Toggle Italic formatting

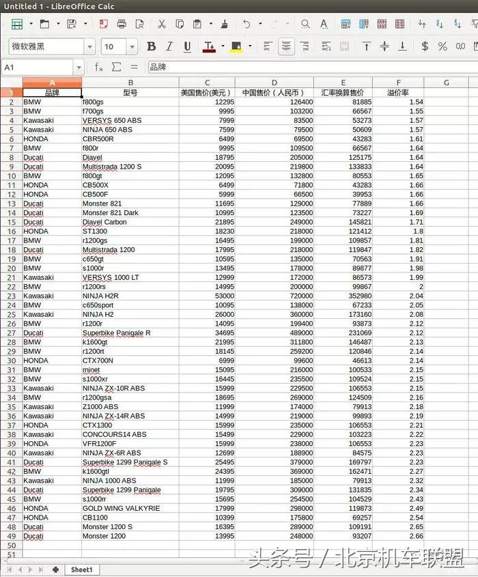pyautogui.click(x=169, y=46)
